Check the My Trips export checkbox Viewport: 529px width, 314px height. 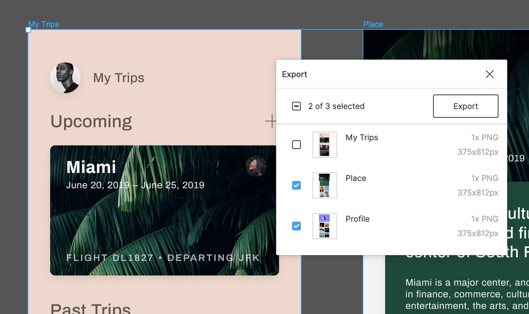[x=296, y=145]
